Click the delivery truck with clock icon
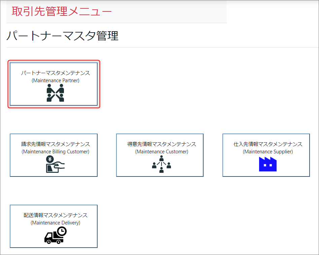 click(56, 235)
